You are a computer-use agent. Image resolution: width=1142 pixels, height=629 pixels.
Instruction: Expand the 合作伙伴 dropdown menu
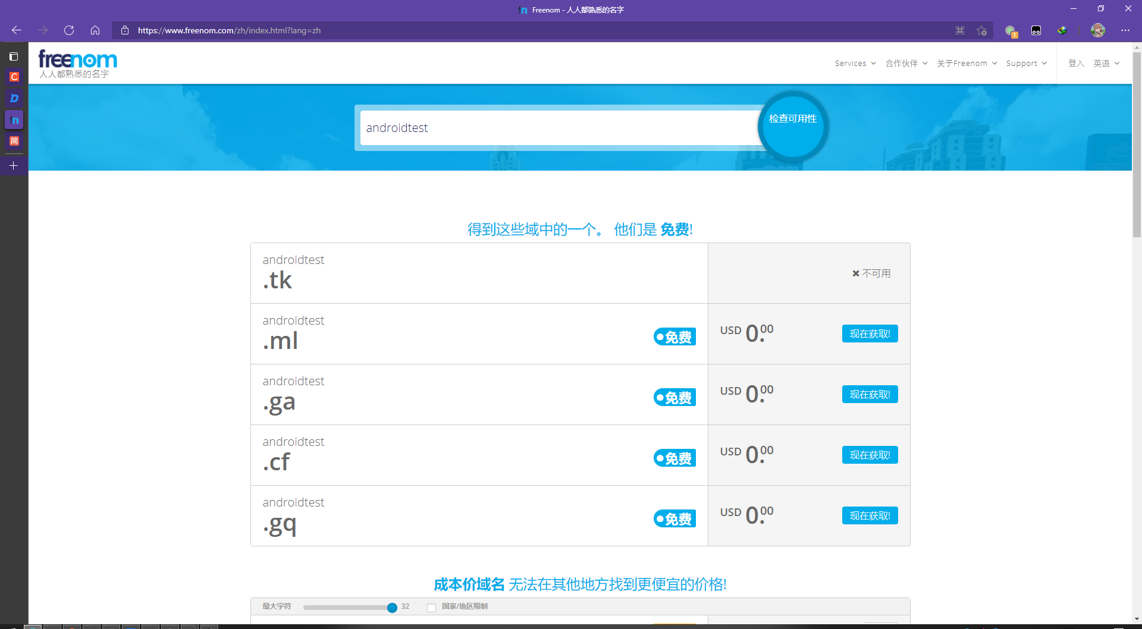(x=906, y=64)
